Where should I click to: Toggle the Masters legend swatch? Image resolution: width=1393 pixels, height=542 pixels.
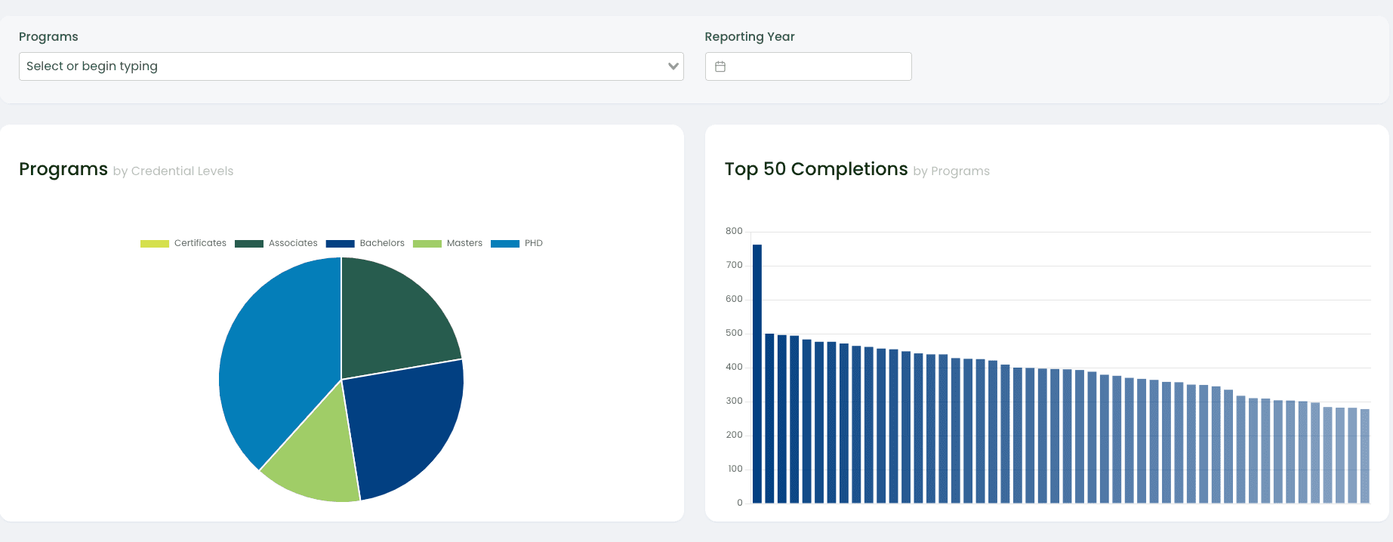pyautogui.click(x=427, y=244)
